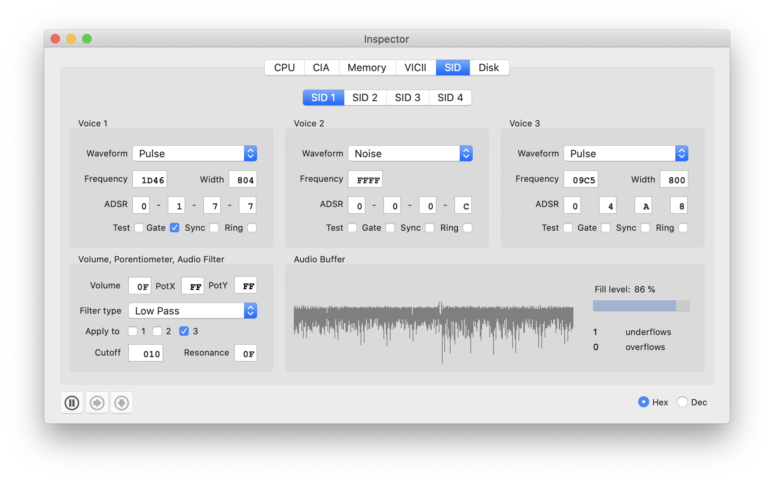Click Voice 3 Frequency field 09C5
Viewport: 774px width, 482px height.
click(581, 179)
